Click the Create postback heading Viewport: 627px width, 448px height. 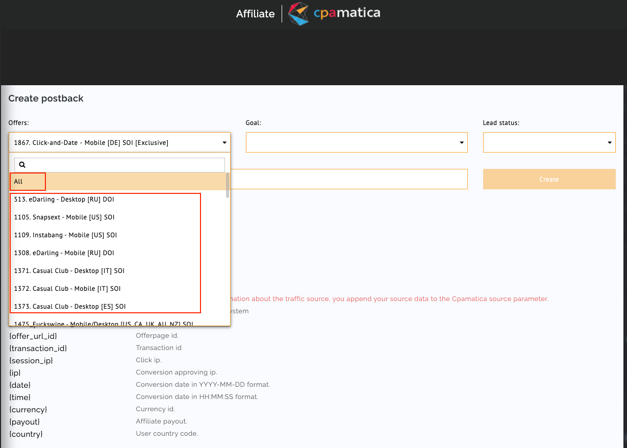46,98
